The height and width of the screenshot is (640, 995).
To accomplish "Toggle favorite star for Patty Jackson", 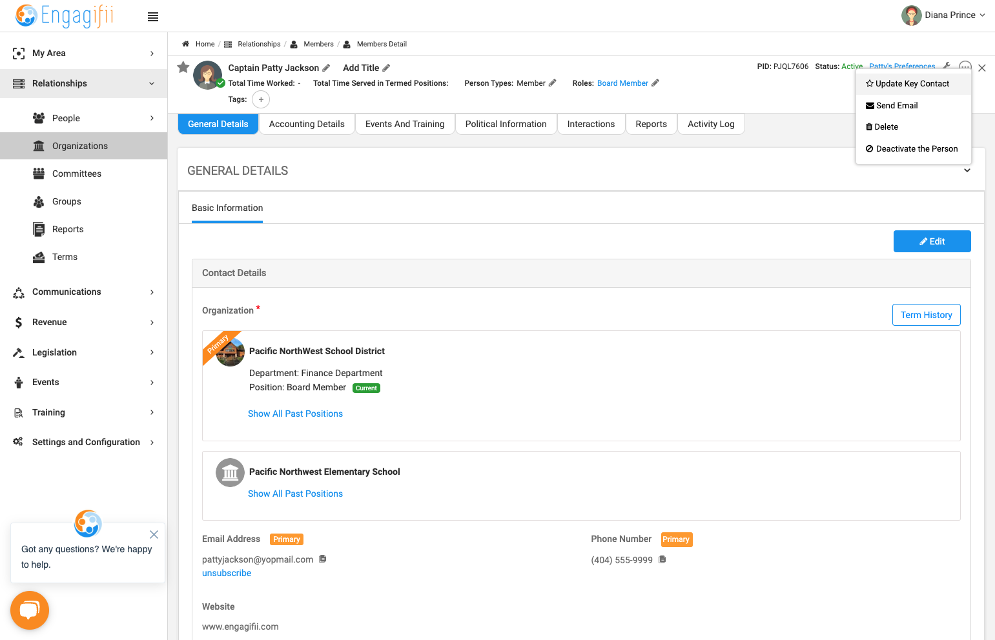I will pos(183,67).
